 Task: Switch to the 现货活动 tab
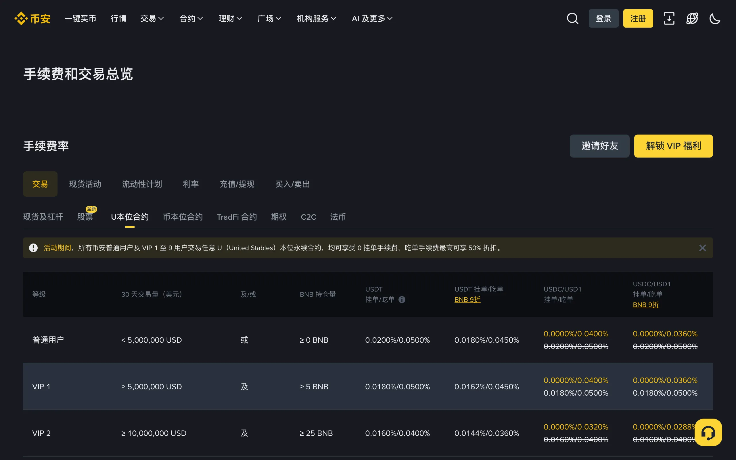[x=85, y=184]
